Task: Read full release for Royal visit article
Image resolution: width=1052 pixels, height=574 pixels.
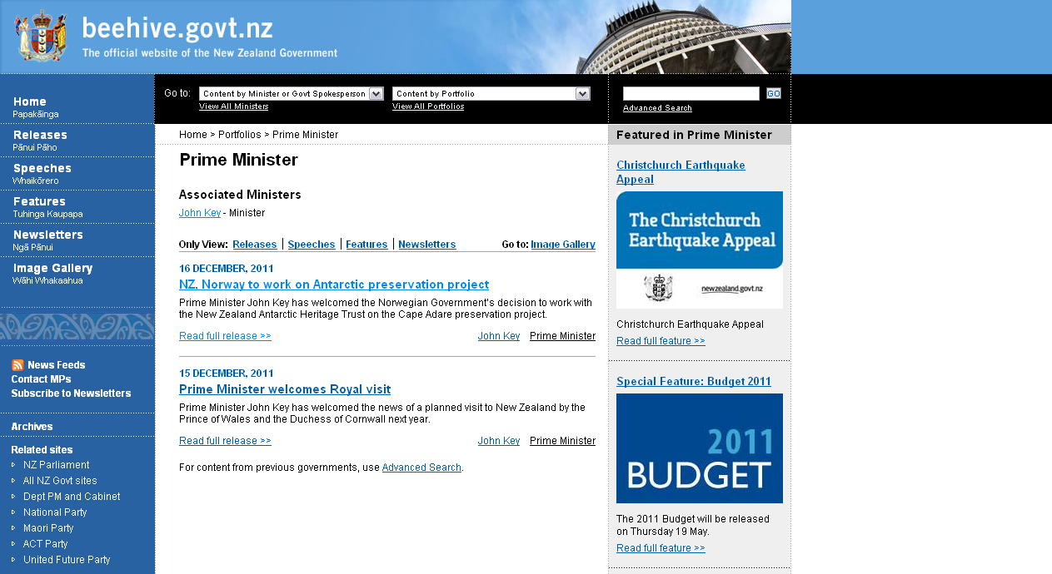Action: pos(225,441)
